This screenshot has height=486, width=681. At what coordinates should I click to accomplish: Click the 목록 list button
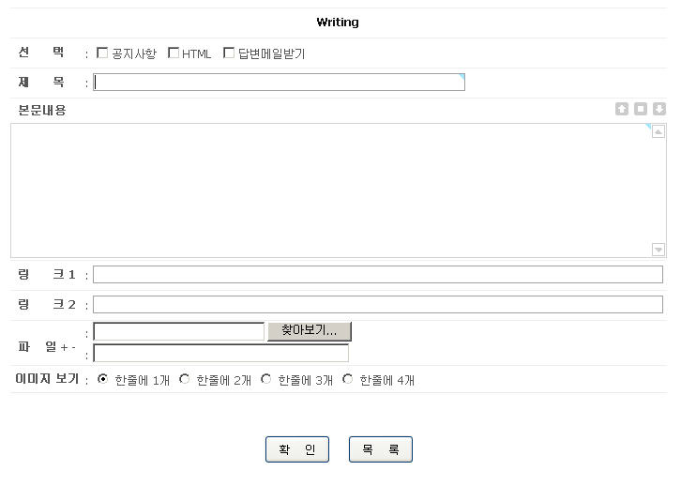pyautogui.click(x=380, y=449)
